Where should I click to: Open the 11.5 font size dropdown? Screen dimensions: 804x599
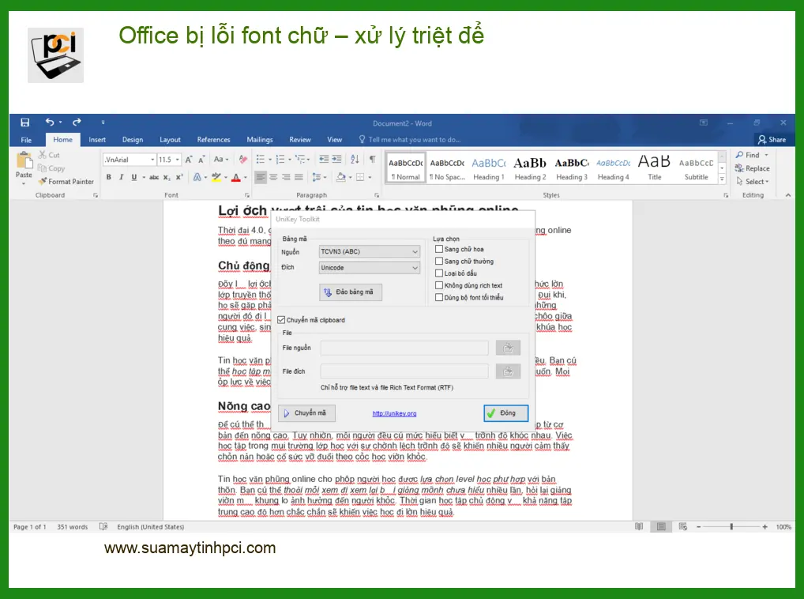pyautogui.click(x=178, y=160)
